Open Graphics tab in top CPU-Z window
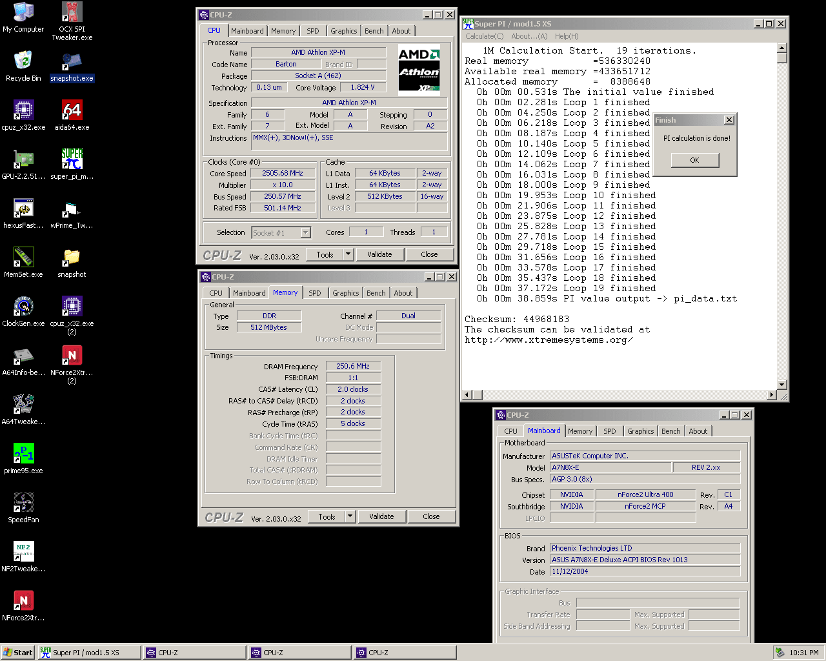826x661 pixels. 344,31
